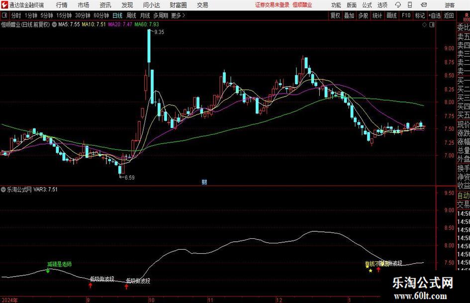Open the 问小达 menu

click(x=151, y=5)
